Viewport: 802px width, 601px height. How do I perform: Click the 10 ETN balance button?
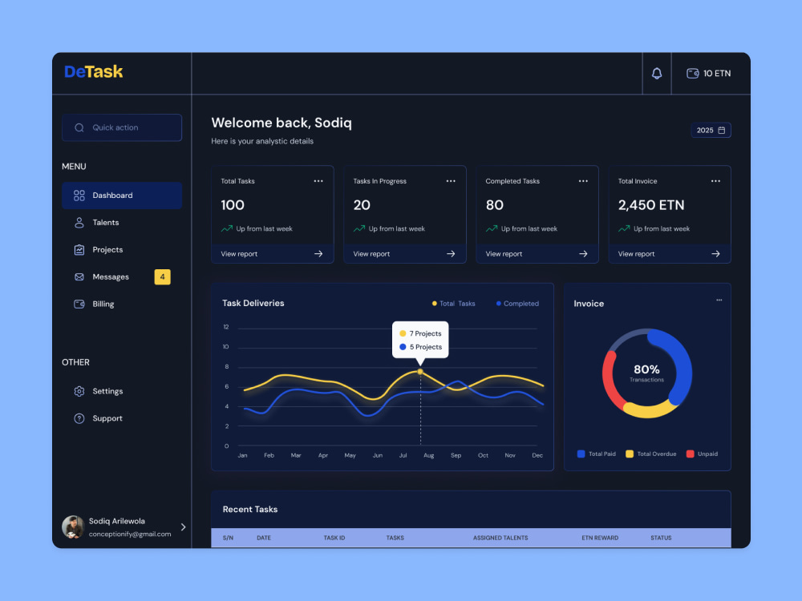[x=709, y=74]
